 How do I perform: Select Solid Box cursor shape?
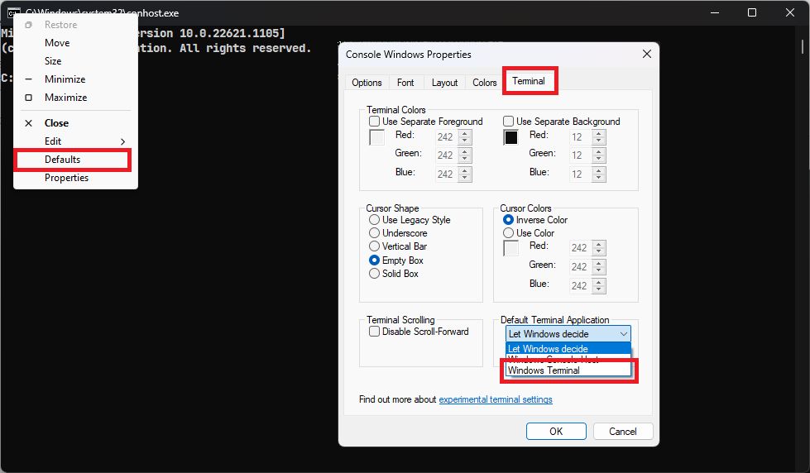pos(375,274)
